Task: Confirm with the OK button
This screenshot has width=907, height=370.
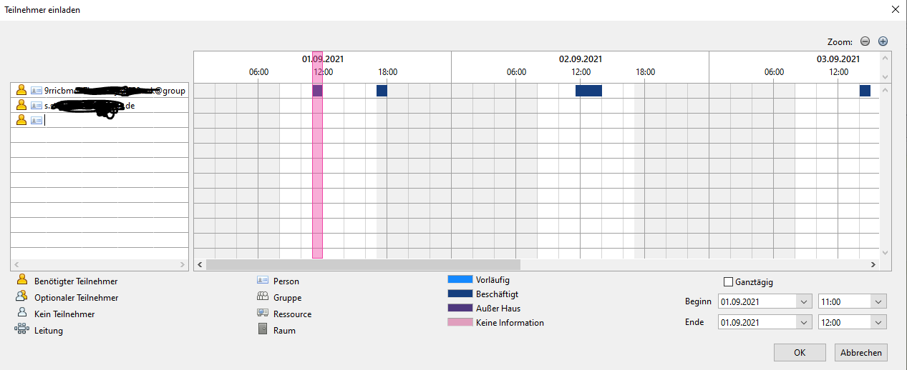Action: [800, 352]
